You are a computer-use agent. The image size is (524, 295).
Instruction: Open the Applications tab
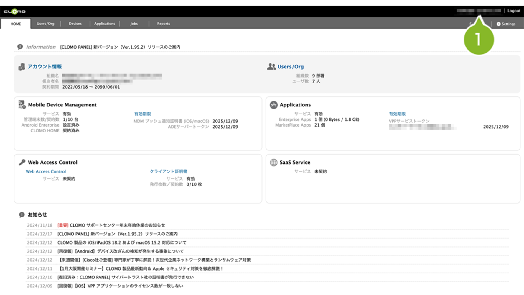[105, 24]
